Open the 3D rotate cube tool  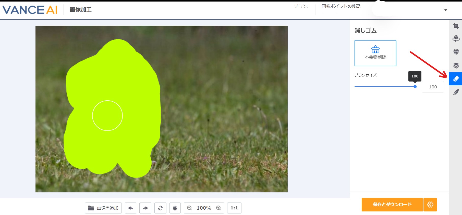pos(456,38)
